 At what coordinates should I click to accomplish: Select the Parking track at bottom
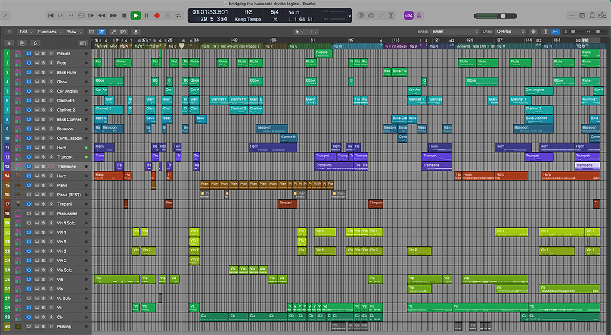[46, 327]
